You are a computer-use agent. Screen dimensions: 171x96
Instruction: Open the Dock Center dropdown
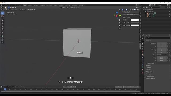coord(133,17)
